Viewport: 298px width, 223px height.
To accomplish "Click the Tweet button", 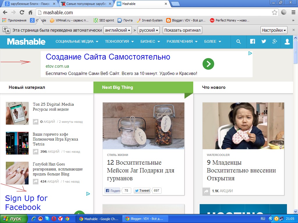I will 142,190.
